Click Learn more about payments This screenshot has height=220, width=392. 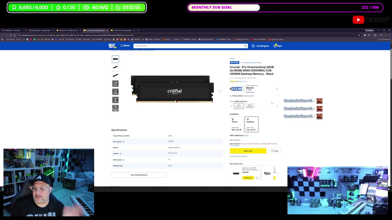pyautogui.click(x=250, y=92)
